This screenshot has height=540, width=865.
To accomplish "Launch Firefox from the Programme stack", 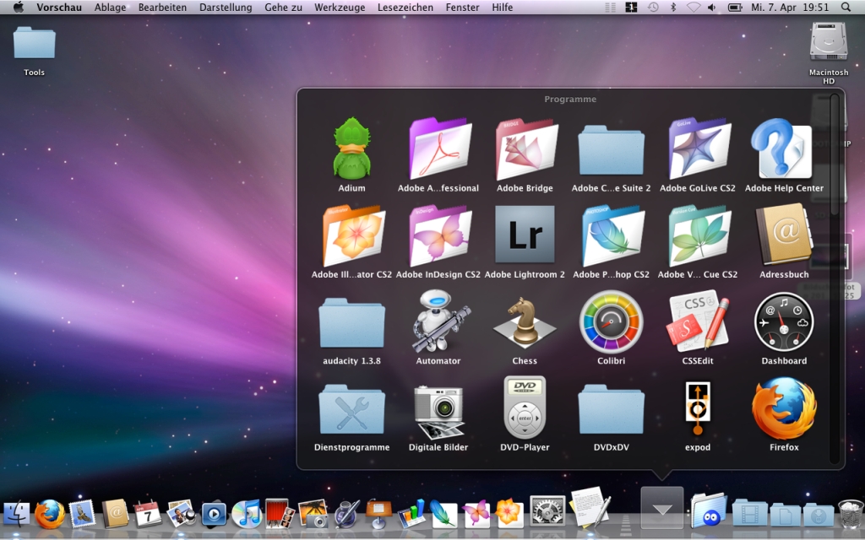I will coord(784,408).
